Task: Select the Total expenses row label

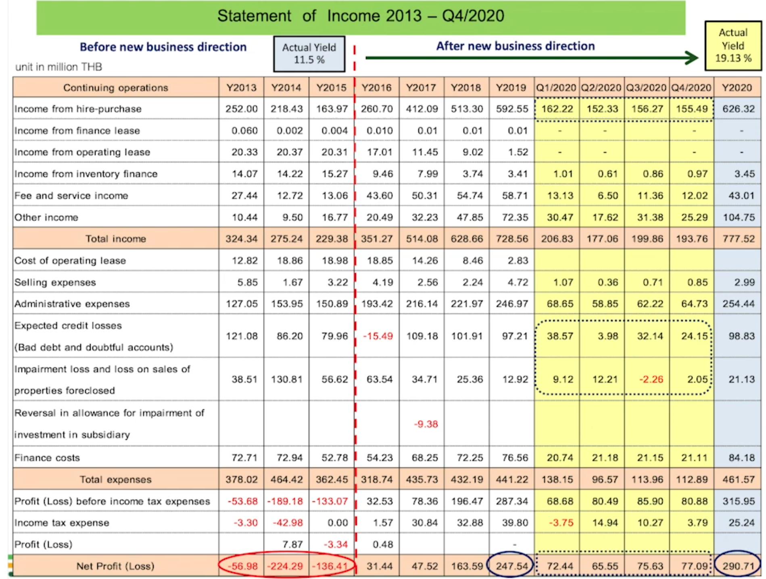Action: tap(115, 479)
